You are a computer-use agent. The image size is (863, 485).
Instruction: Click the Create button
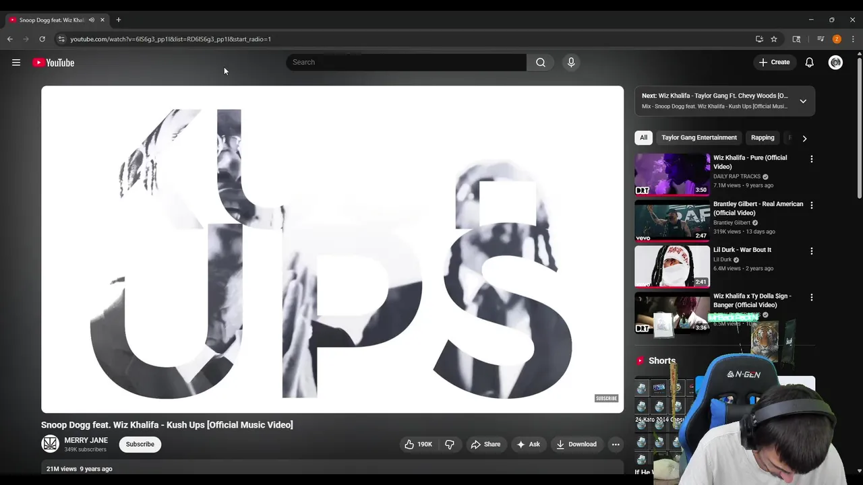(774, 62)
